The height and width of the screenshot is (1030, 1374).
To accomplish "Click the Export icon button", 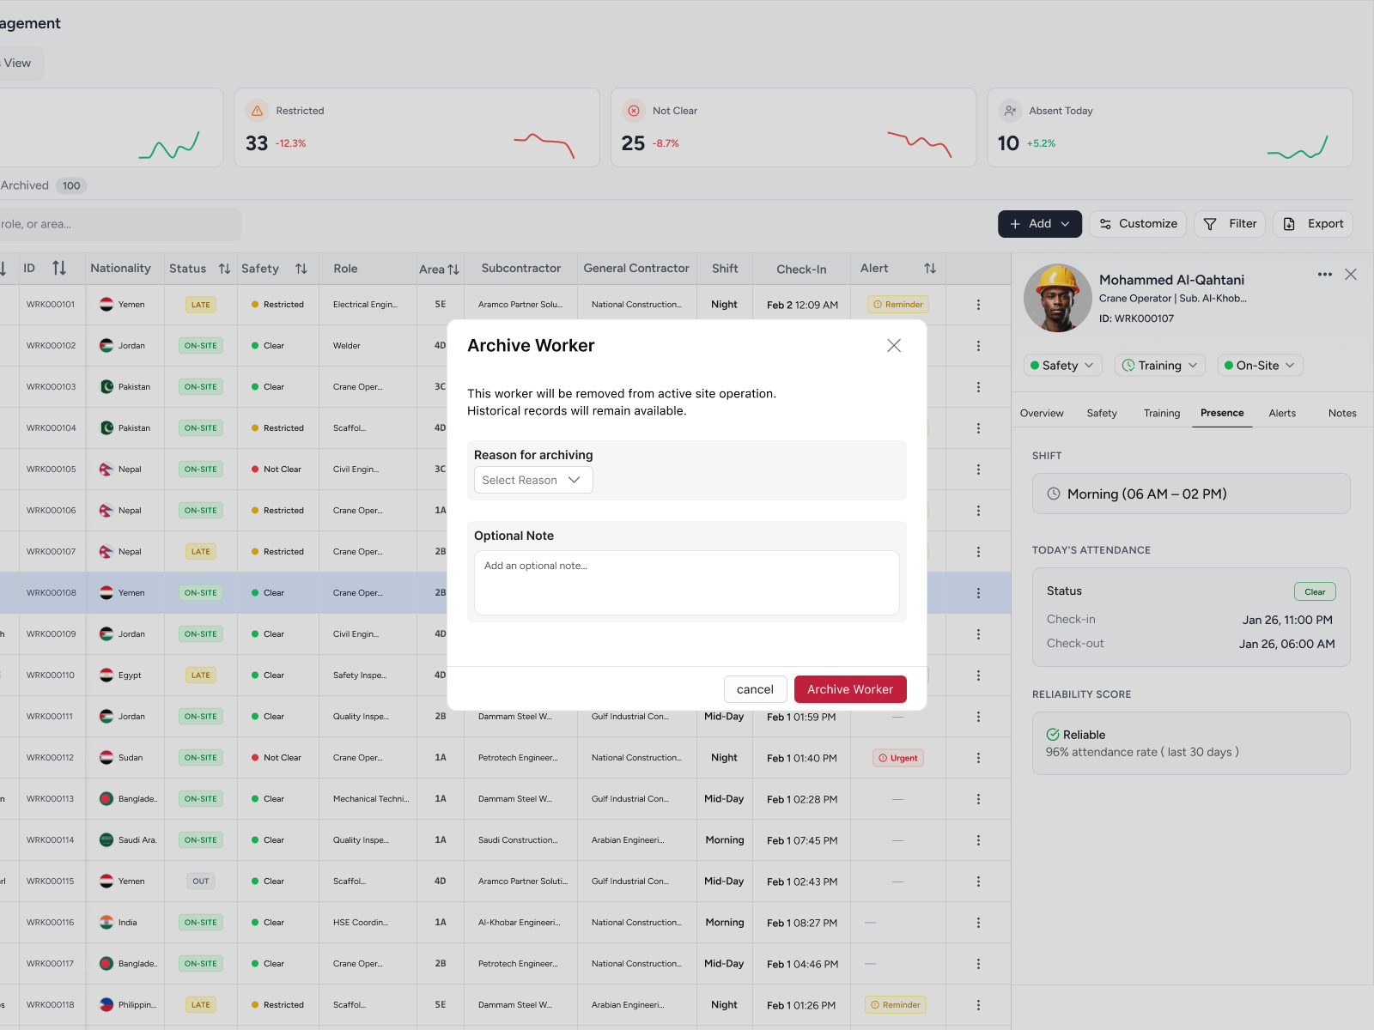I will 1289,223.
